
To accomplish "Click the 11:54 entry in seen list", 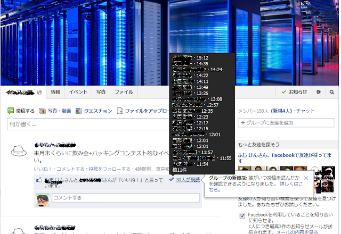I will click(190, 164).
